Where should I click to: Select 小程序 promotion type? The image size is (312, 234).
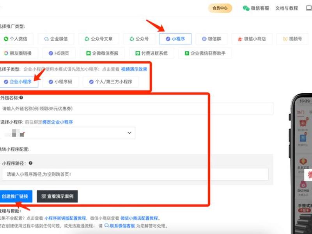[175, 39]
